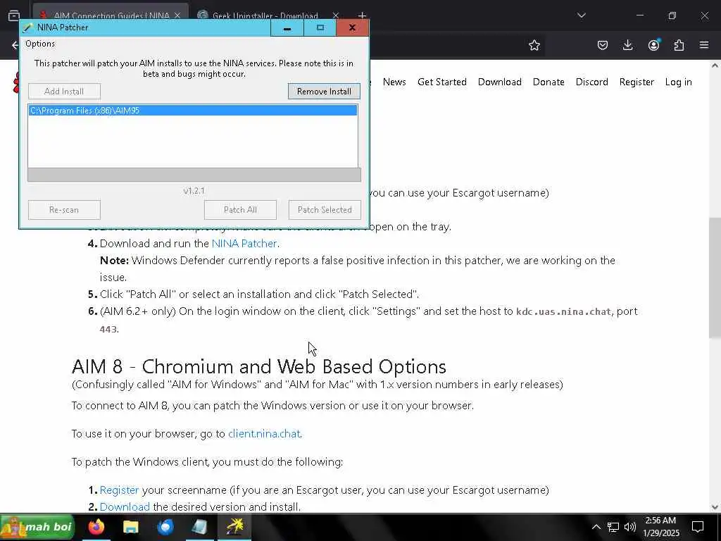Viewport: 721px width, 541px height.
Task: Click the scrollbar up arrow on page
Action: click(x=715, y=66)
